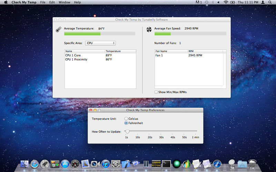Viewport: 276px width, 172px height.
Task: Open FaceTime camera icon in dock
Action: pos(95,164)
